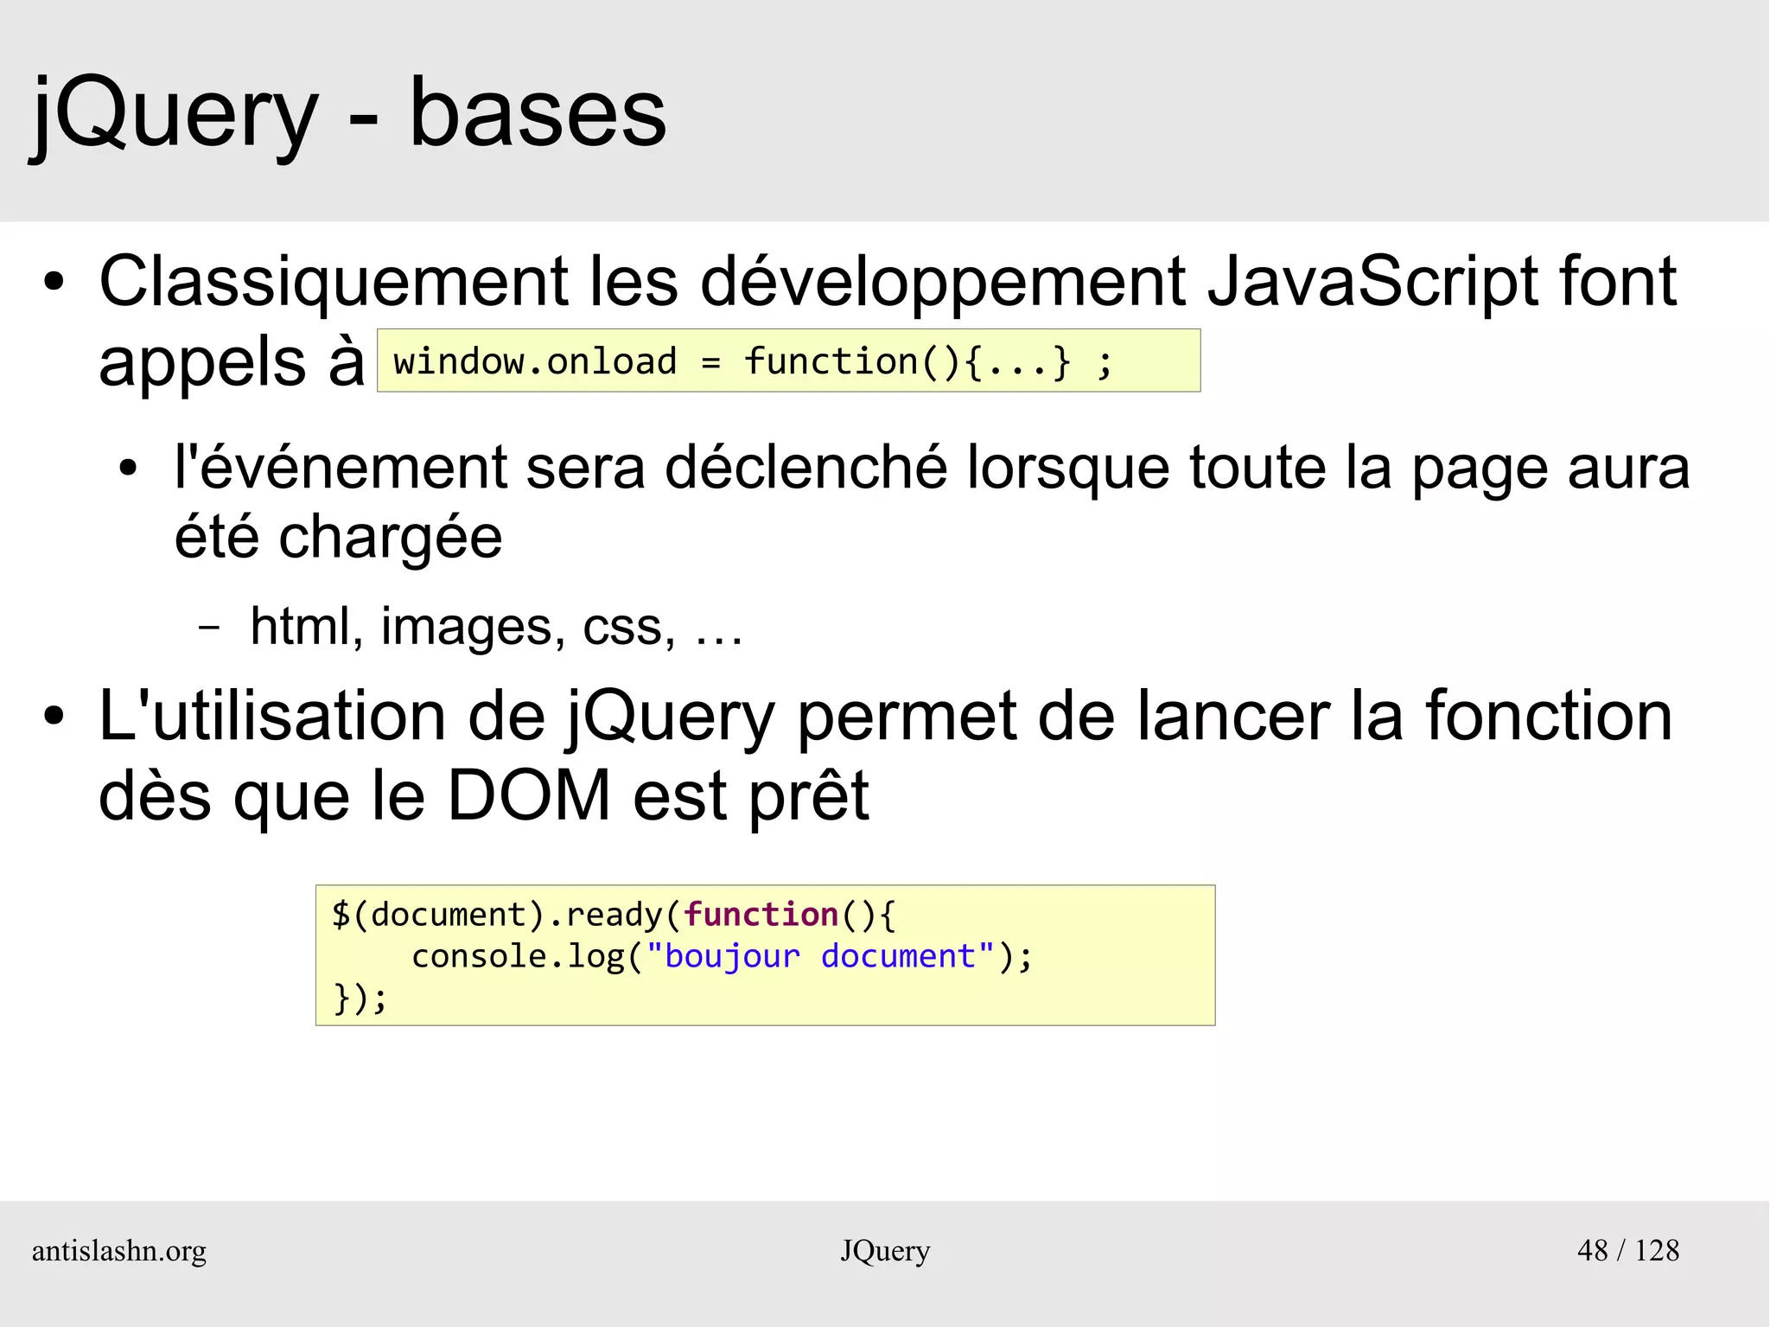Click the page number "48 / 128"
Screen dimensions: 1770x1327
1628,1251
